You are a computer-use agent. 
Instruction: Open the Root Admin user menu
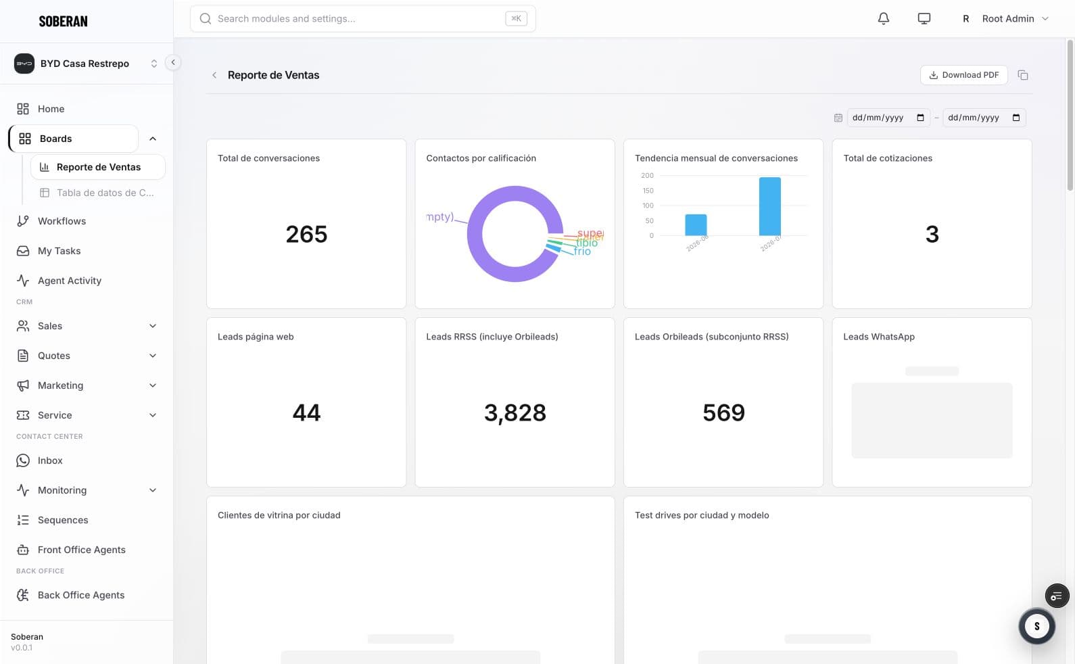1005,19
